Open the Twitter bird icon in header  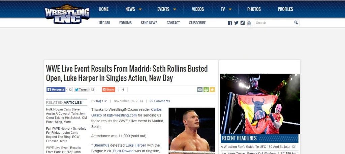pos(236,23)
